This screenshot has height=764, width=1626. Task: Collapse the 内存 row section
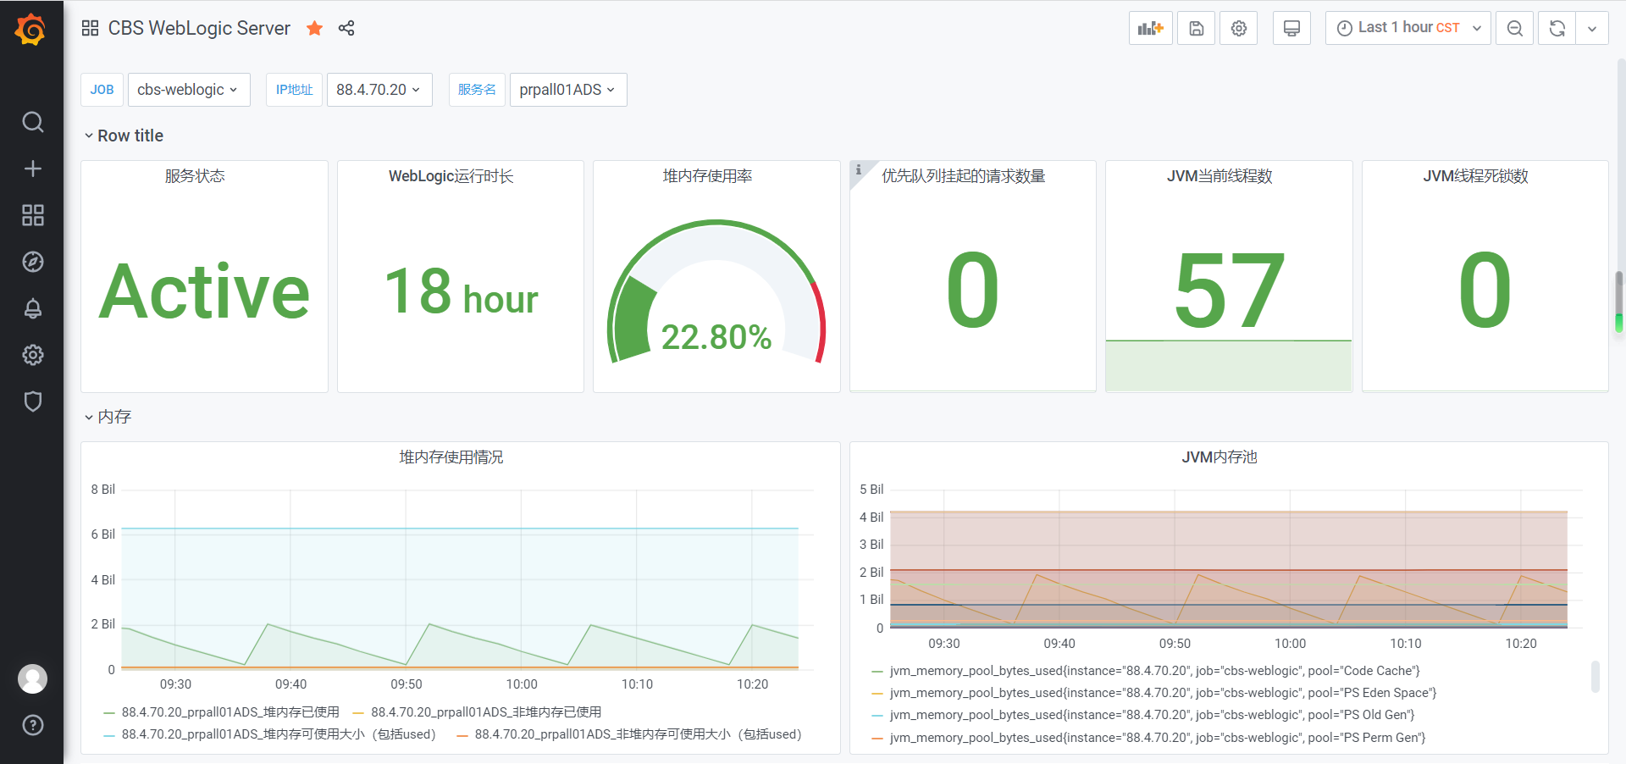point(108,417)
